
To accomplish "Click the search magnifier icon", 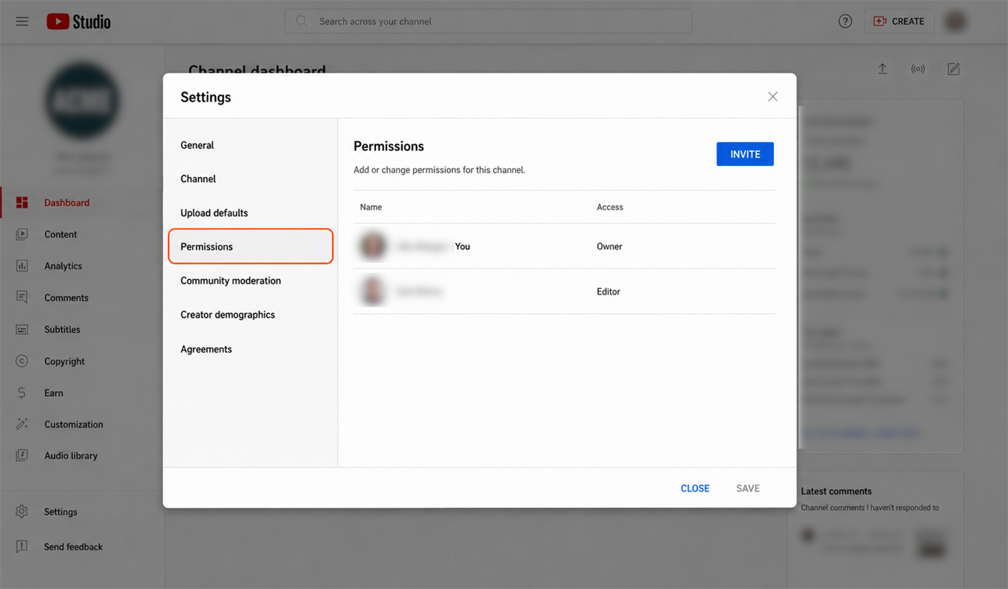I will [x=302, y=21].
